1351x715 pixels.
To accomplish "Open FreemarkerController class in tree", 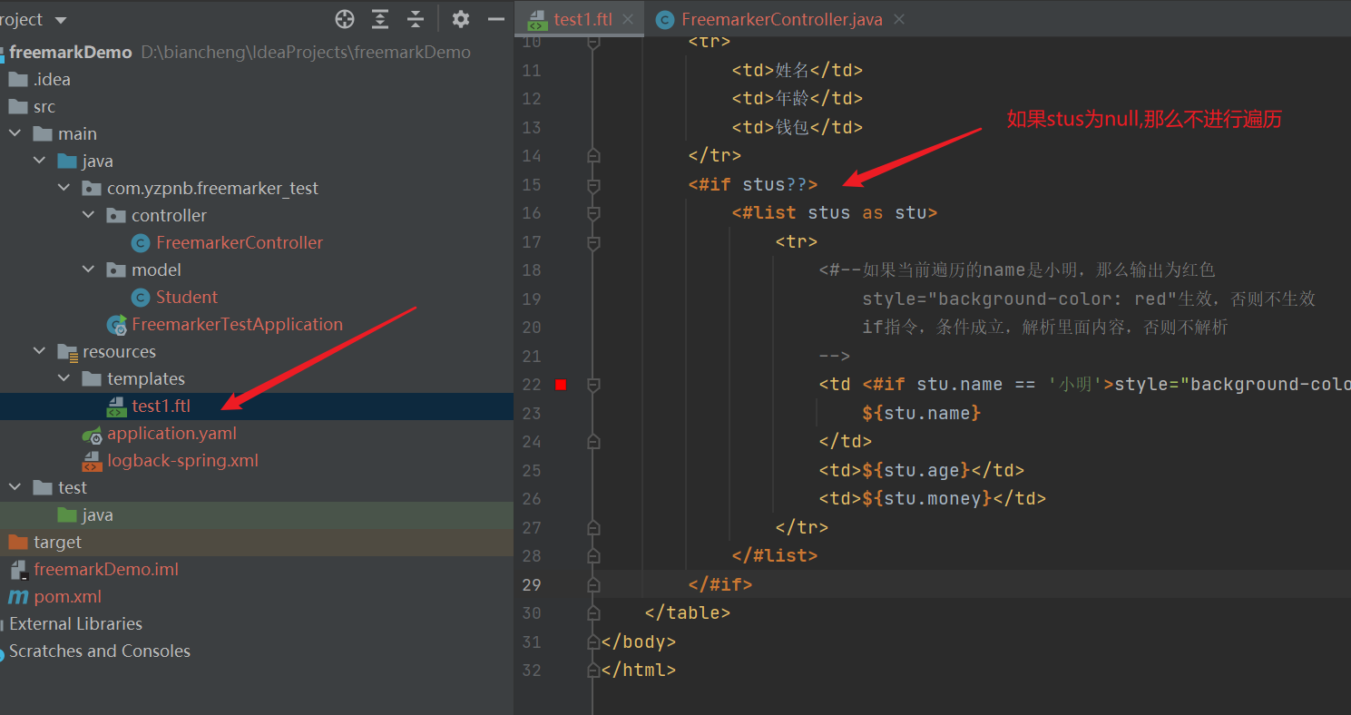I will (240, 242).
